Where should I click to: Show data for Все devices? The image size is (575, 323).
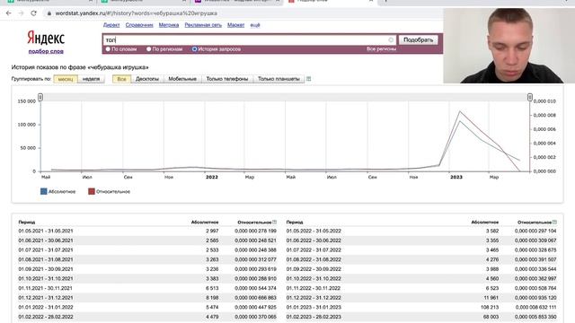(x=122, y=79)
